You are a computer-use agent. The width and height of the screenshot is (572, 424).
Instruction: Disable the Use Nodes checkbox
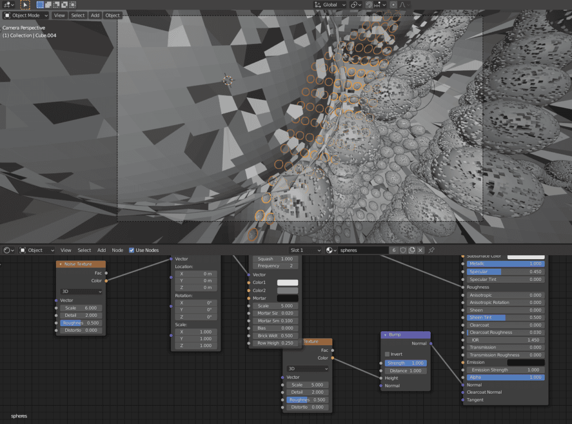[132, 250]
